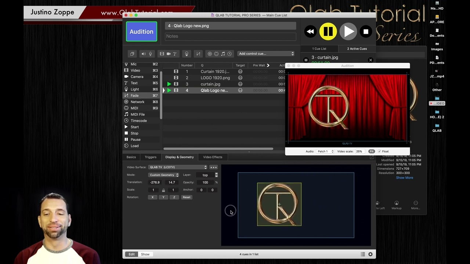Click the grey play transport button
The height and width of the screenshot is (264, 470).
coord(348,32)
